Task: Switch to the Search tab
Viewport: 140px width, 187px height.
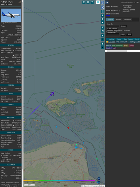Action: coord(110,20)
